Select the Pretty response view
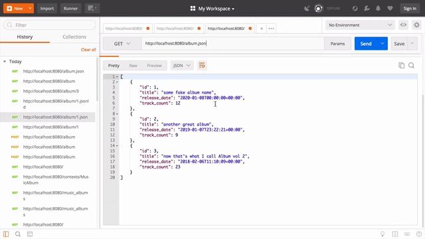The width and height of the screenshot is (425, 239). [x=114, y=66]
